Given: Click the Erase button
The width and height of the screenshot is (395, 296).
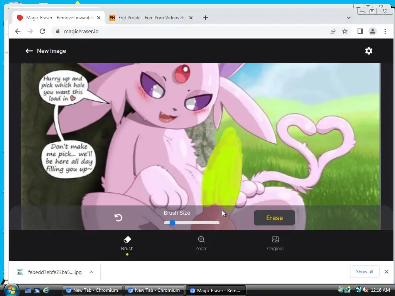Looking at the screenshot, I should tap(274, 218).
